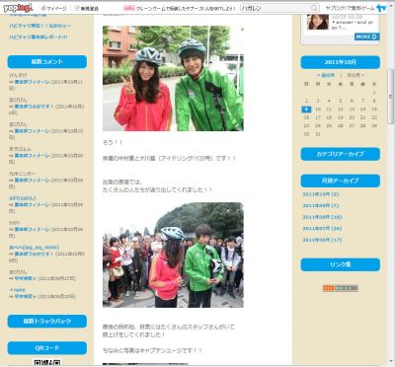Click the vertical page scrollbar thumb
This screenshot has height=367, width=395.
click(391, 96)
